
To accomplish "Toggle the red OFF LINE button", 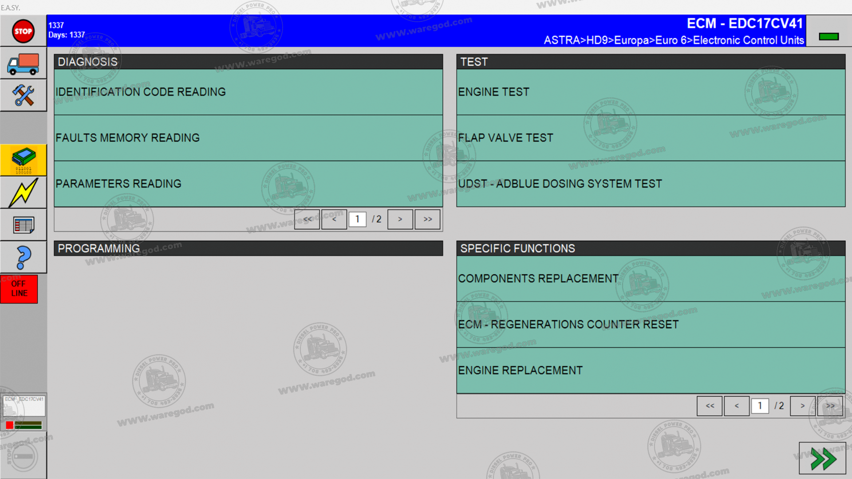I will [19, 289].
